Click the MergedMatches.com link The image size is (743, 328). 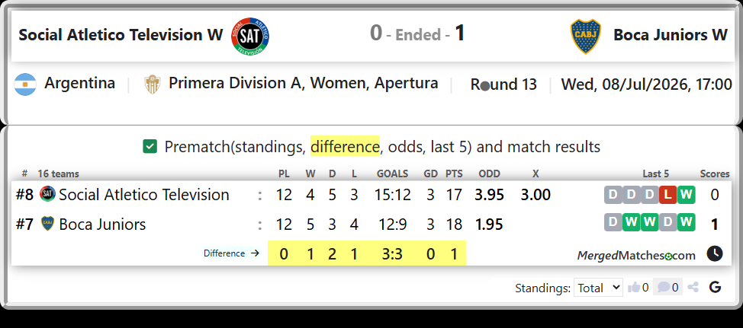pyautogui.click(x=636, y=256)
